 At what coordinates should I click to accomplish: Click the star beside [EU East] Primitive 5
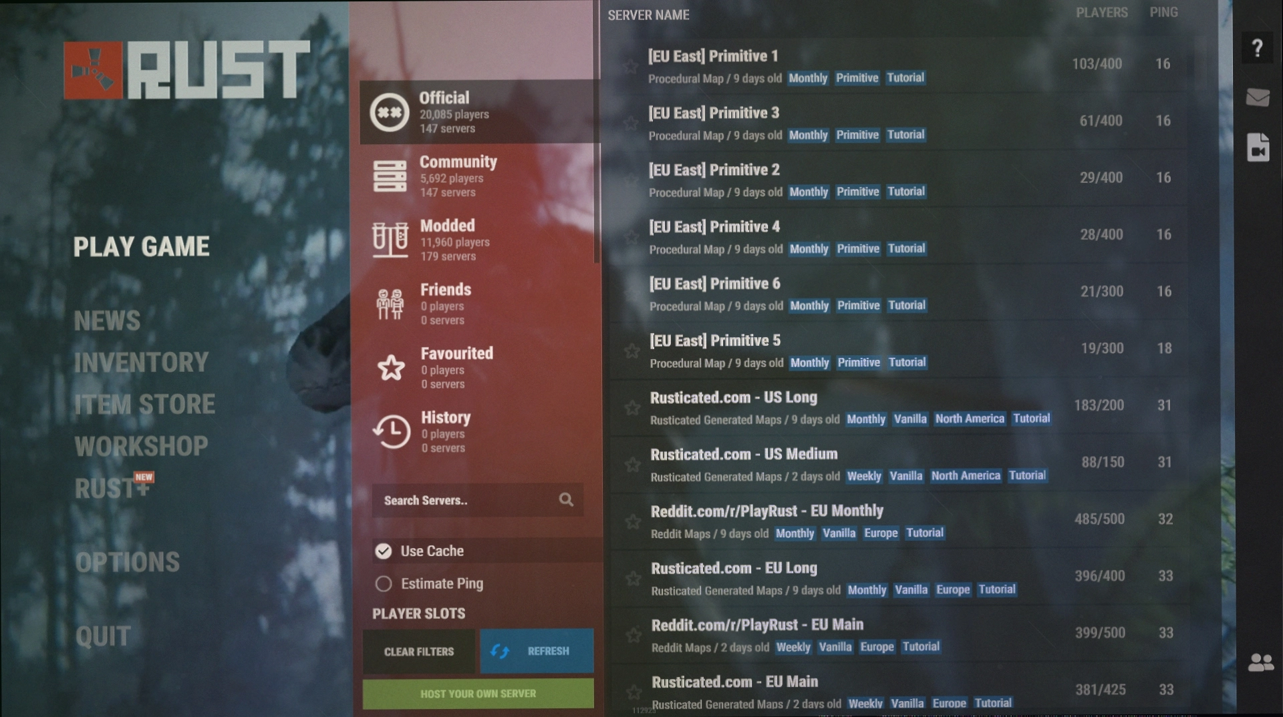(x=631, y=351)
